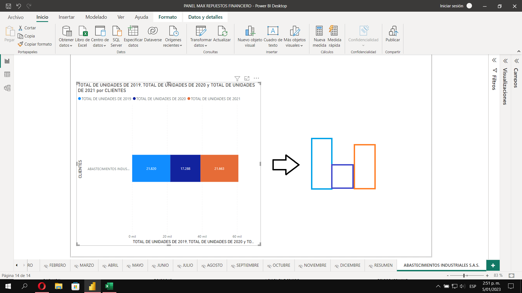Click the Dataverse icon
The width and height of the screenshot is (522, 293).
153,34
